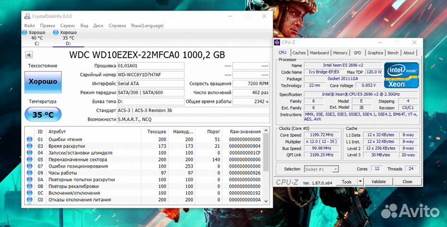Switch to the Mainboard tab in CPU-Z
The width and height of the screenshot is (447, 227).
(319, 53)
